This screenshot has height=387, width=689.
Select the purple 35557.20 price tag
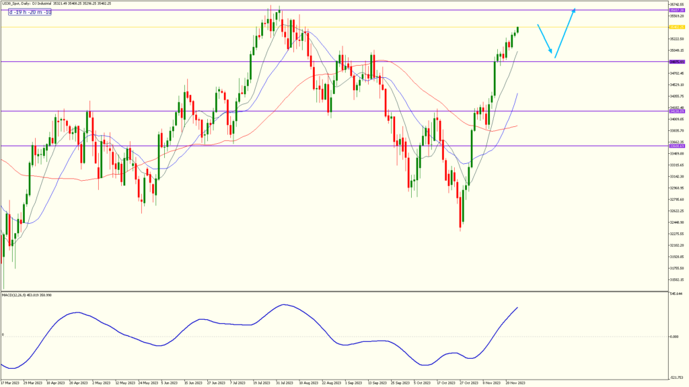point(676,11)
